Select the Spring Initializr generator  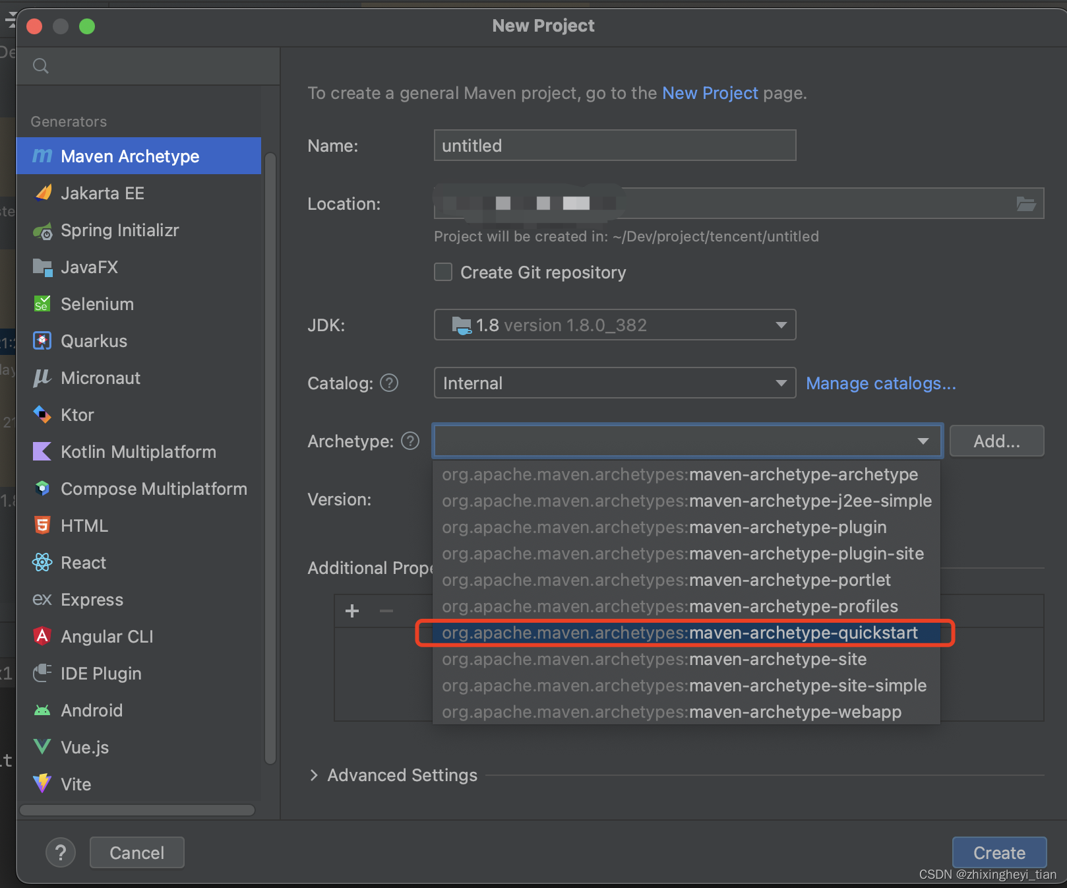point(138,230)
